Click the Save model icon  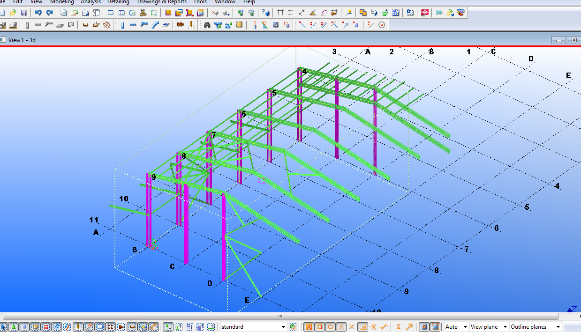(x=23, y=13)
